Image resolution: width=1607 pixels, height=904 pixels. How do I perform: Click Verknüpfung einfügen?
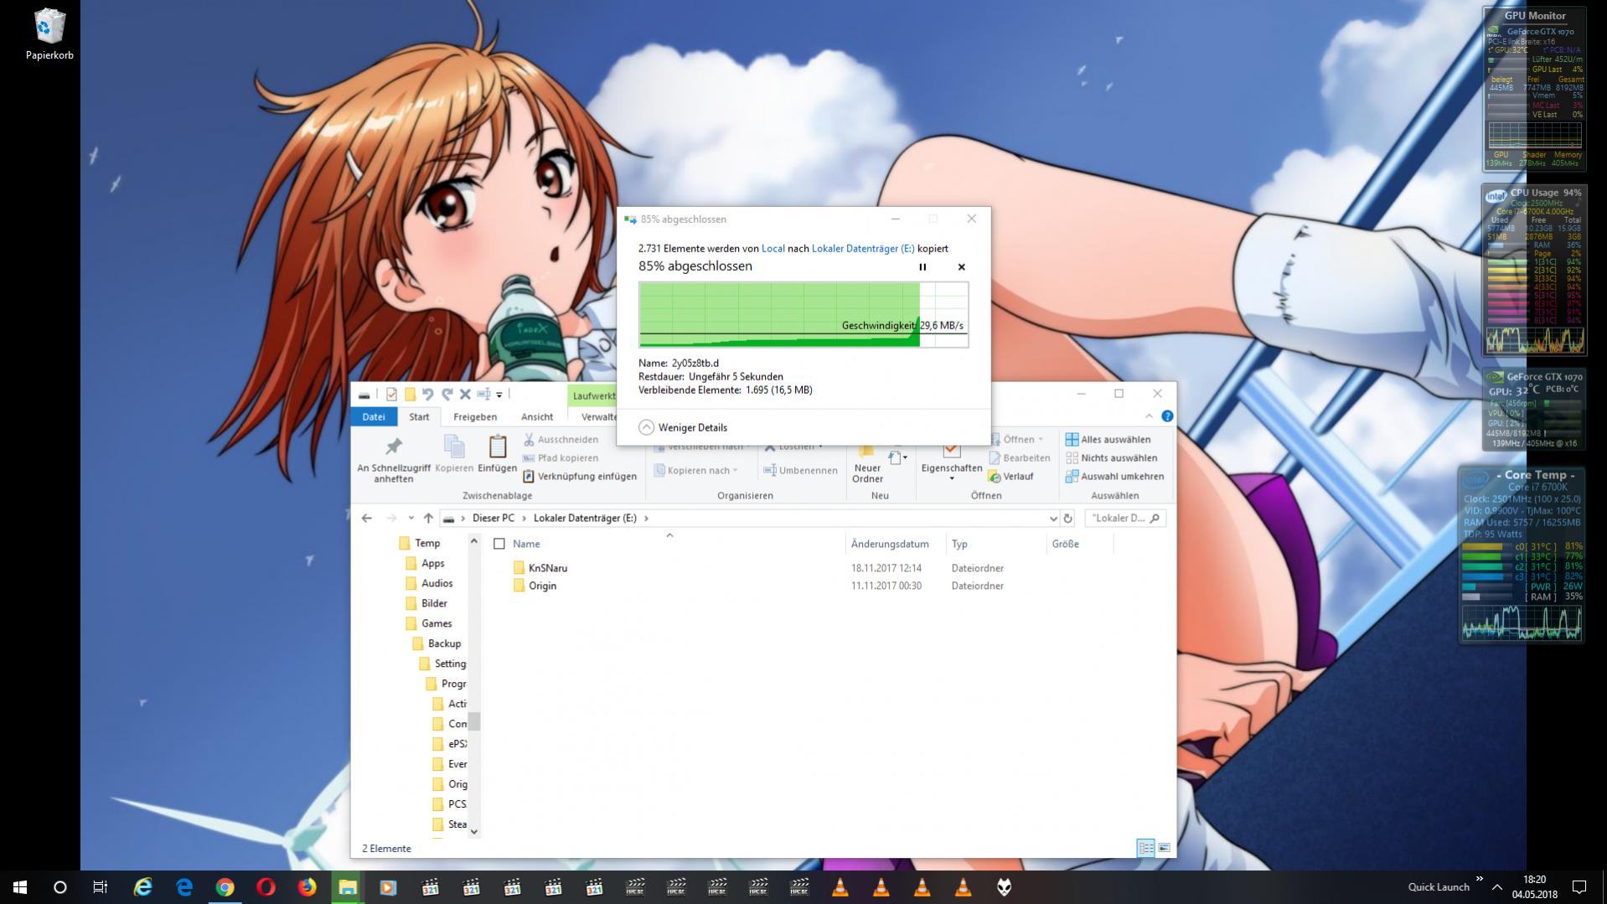click(580, 476)
